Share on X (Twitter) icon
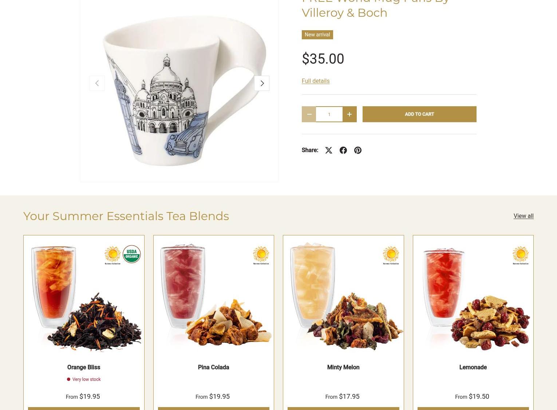 [329, 150]
